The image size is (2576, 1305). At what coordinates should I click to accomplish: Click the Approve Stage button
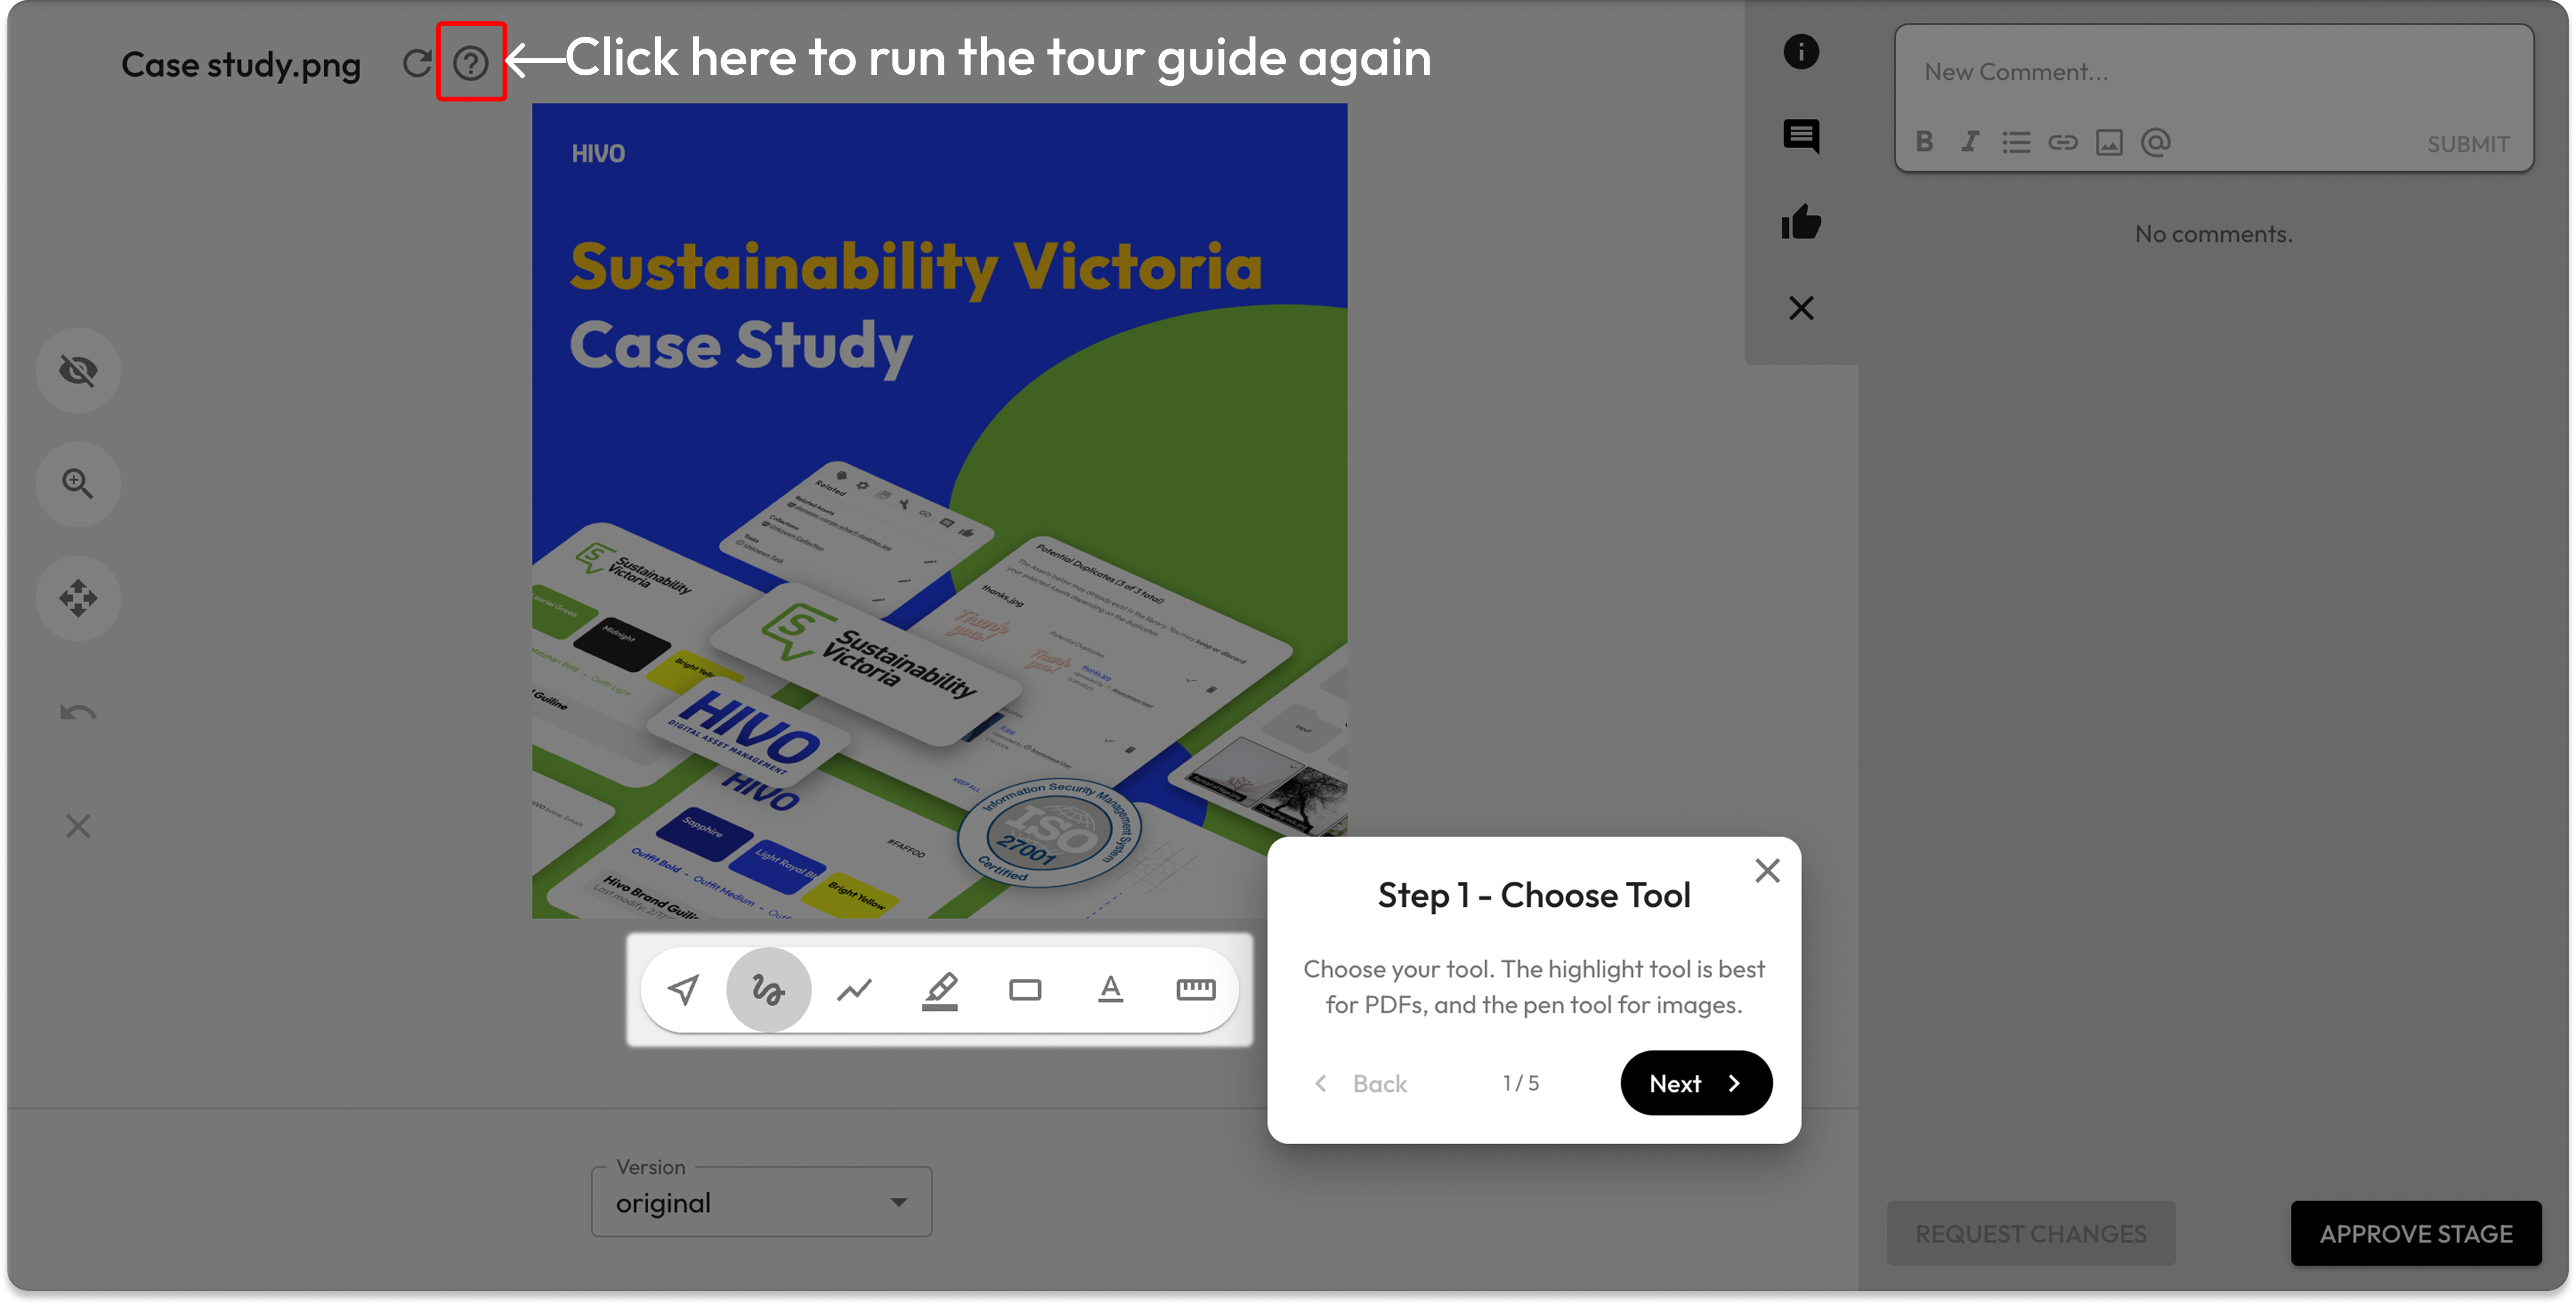pyautogui.click(x=2415, y=1233)
